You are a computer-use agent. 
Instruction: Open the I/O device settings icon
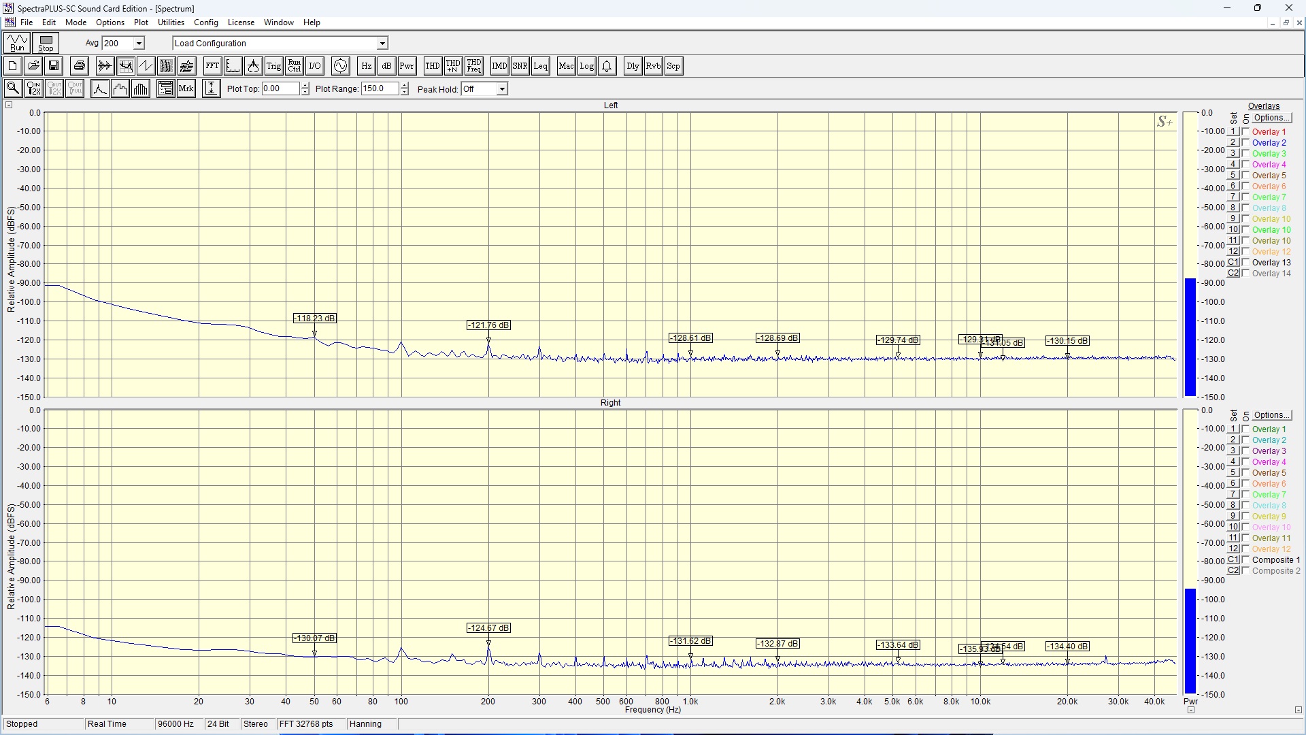(314, 66)
